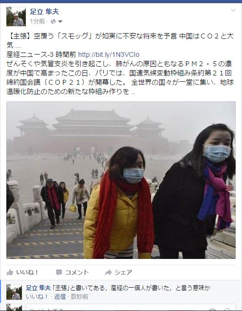Screen dimensions: 242x311
Task: Click 返信 to reply to comment
Action: coord(60,297)
